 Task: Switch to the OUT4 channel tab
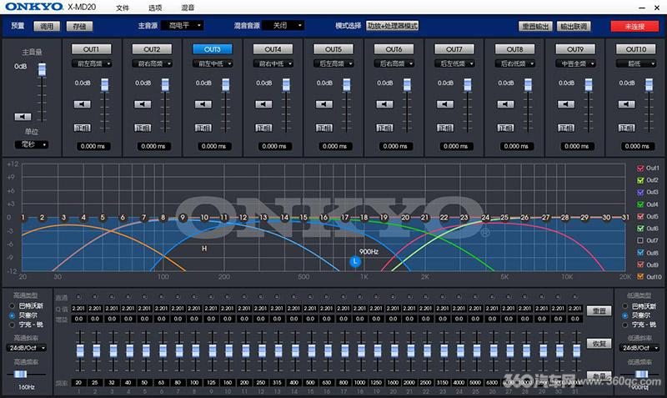[x=273, y=49]
